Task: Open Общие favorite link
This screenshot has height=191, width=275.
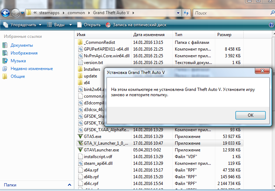Action: [x=18, y=76]
